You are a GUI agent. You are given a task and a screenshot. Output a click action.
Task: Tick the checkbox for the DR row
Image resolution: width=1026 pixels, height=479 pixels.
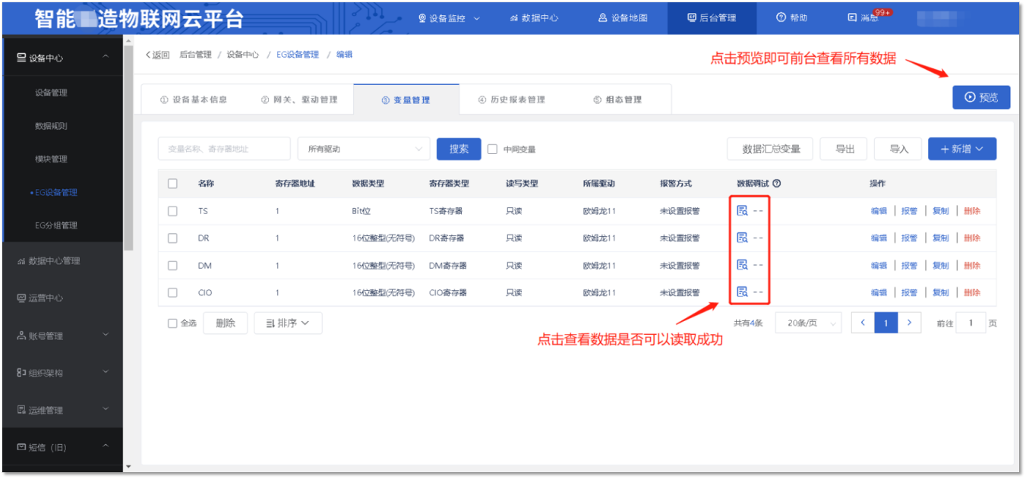point(172,238)
